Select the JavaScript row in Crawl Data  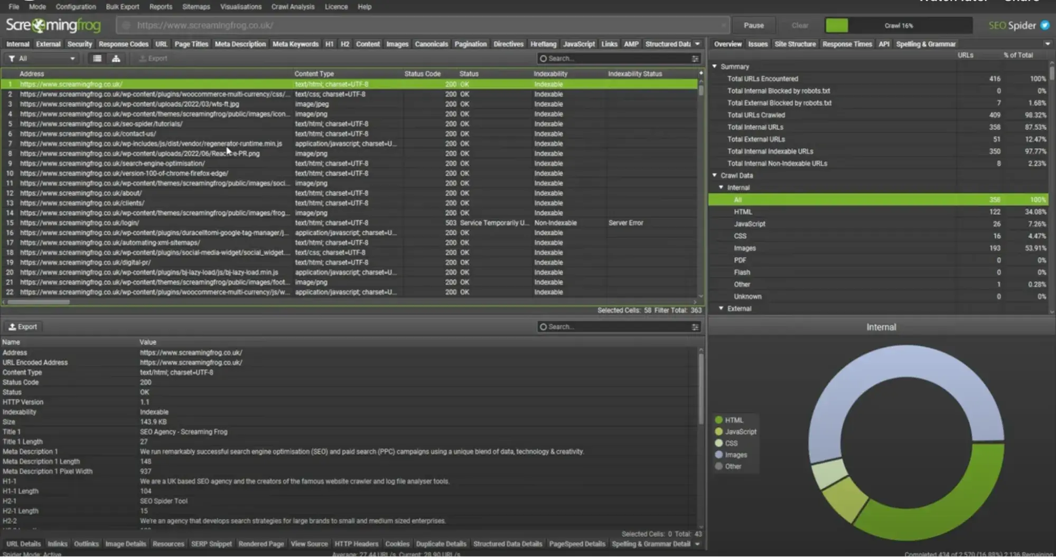tap(878, 224)
